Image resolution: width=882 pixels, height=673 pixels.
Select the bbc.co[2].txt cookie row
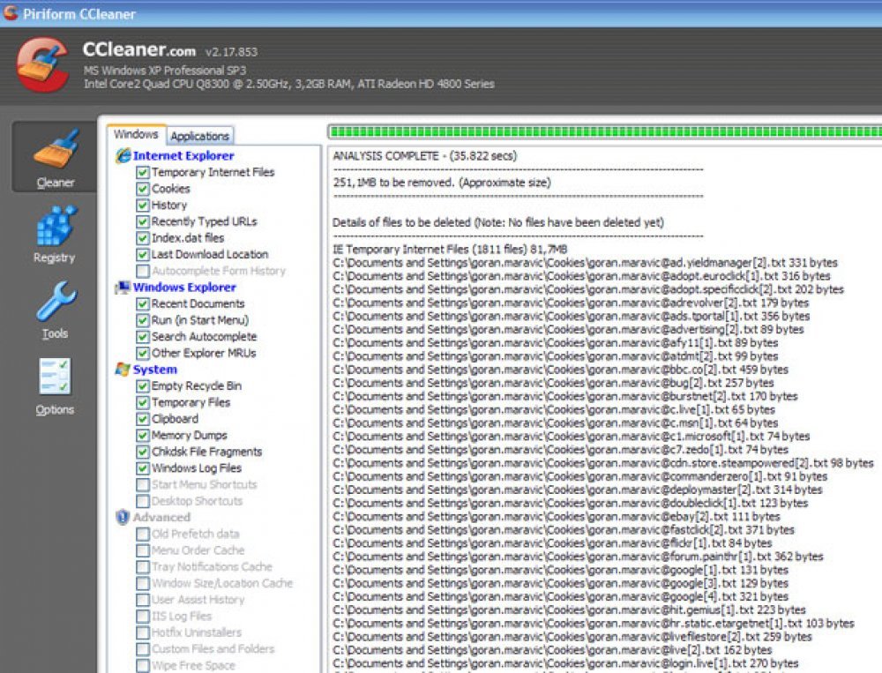pyautogui.click(x=560, y=370)
